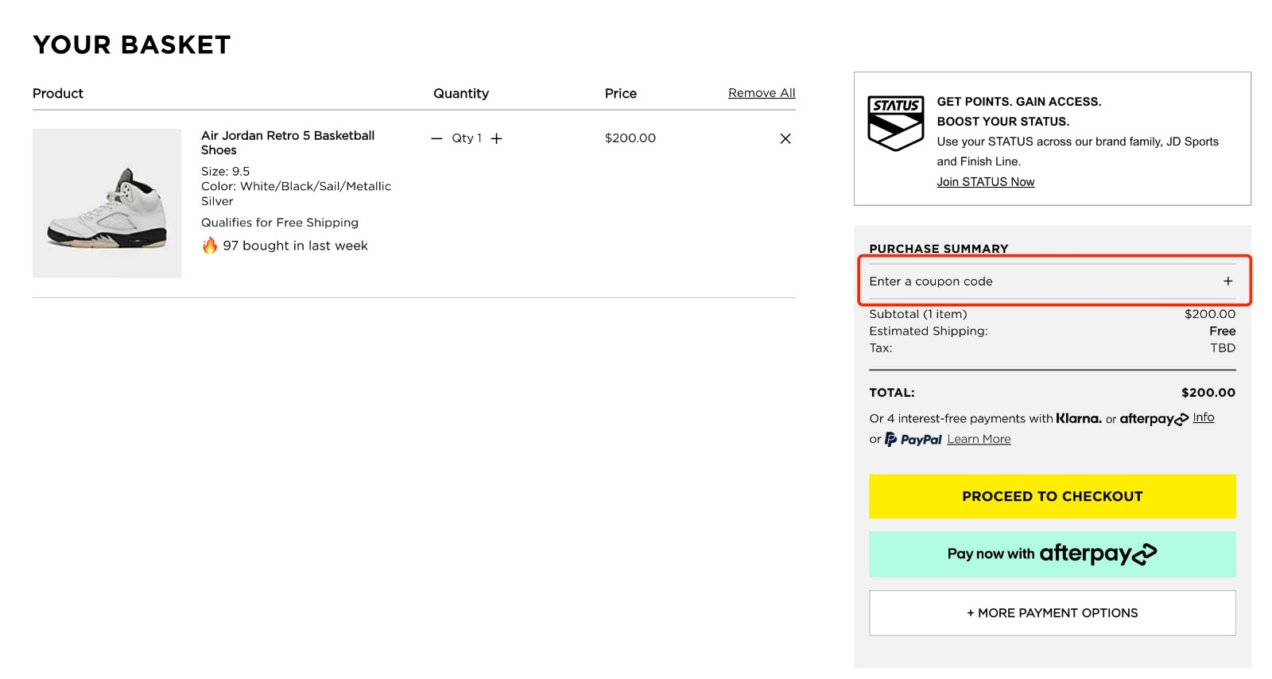Screen dimensions: 1272x679
Task: Click Size: 9.5 text
Action: (x=225, y=172)
